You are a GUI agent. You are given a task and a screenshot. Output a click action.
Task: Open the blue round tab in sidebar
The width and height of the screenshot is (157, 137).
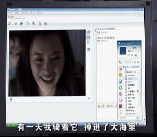(x=120, y=82)
